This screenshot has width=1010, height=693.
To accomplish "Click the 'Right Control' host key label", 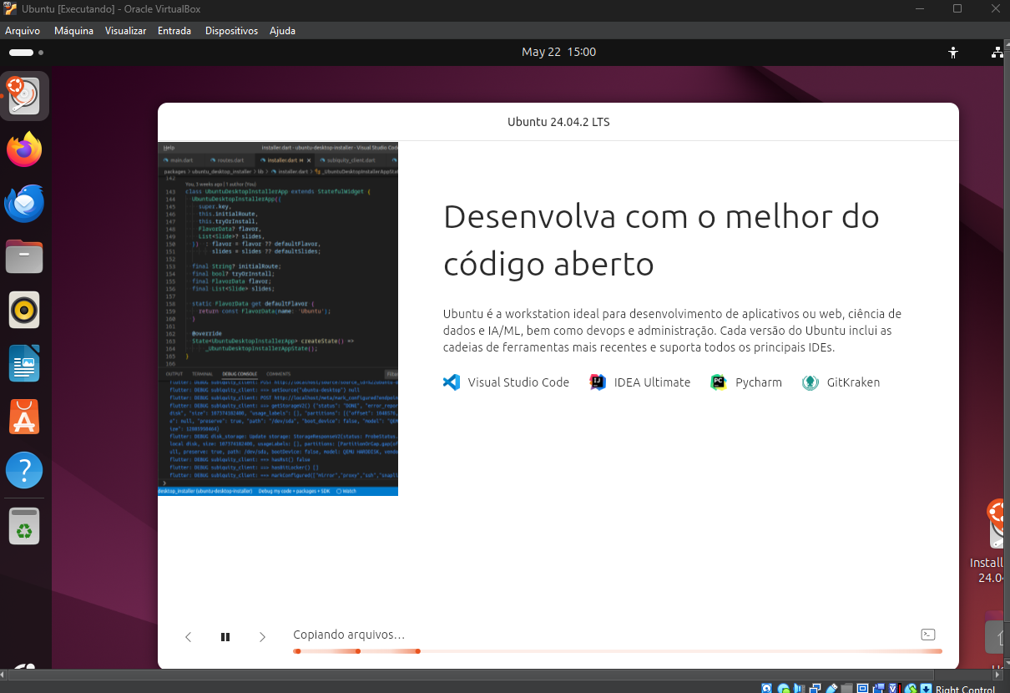I will click(965, 688).
